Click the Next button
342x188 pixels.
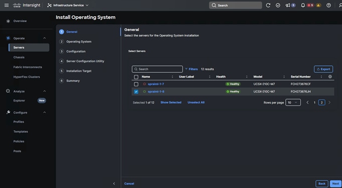pos(335,183)
